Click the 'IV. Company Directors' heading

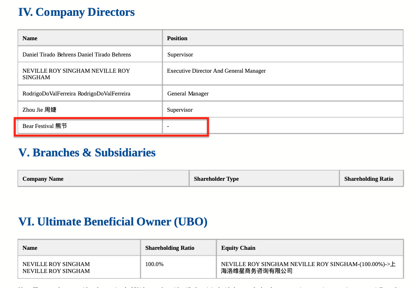pyautogui.click(x=76, y=12)
